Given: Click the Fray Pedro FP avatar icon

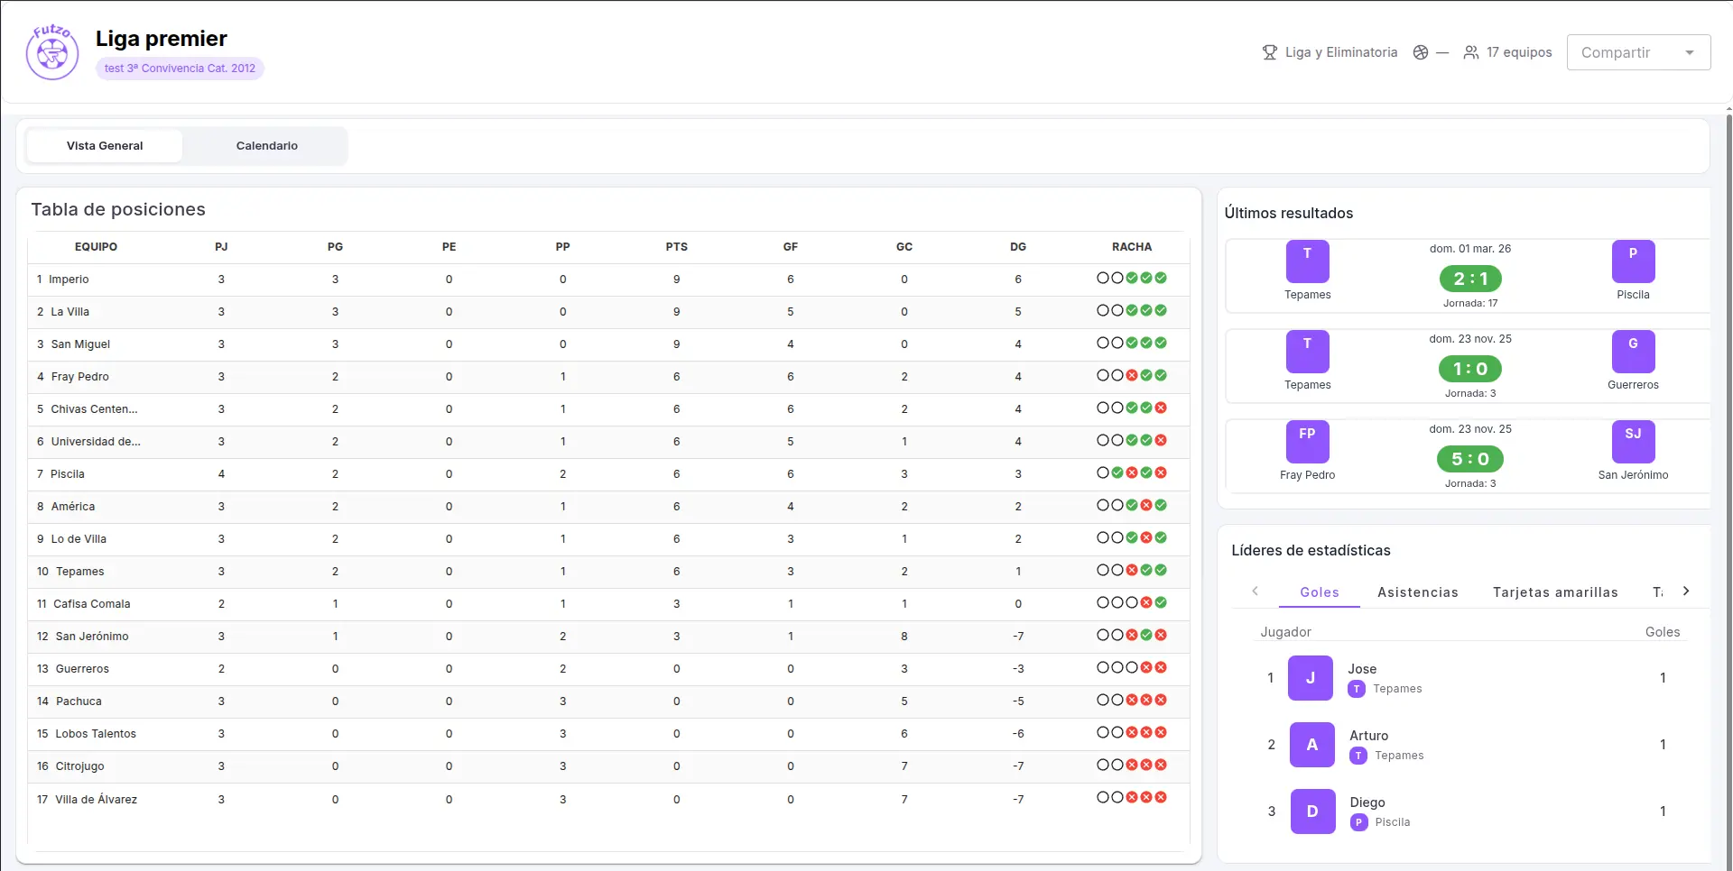Looking at the screenshot, I should (1307, 442).
